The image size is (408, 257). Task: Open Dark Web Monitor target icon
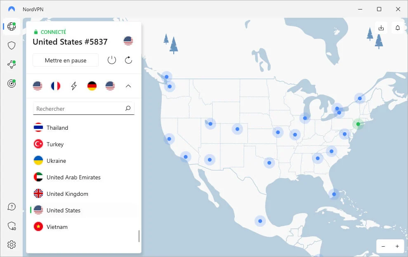[x=12, y=83]
